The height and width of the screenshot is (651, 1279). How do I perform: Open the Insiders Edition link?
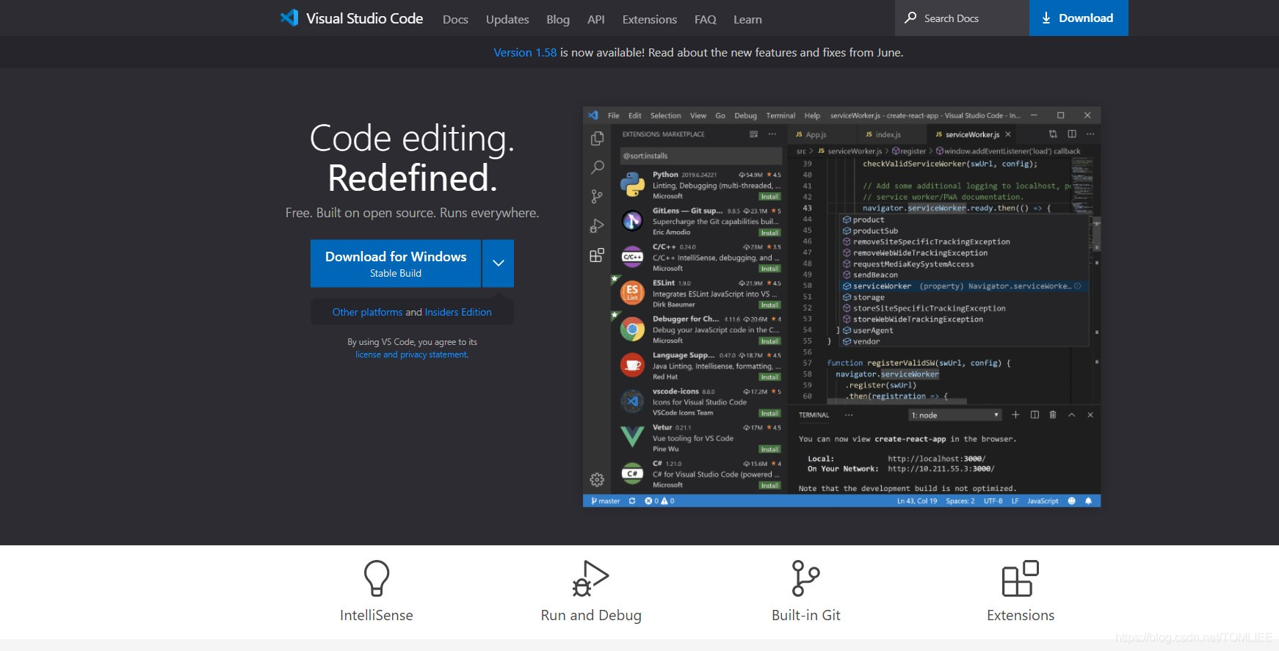458,312
